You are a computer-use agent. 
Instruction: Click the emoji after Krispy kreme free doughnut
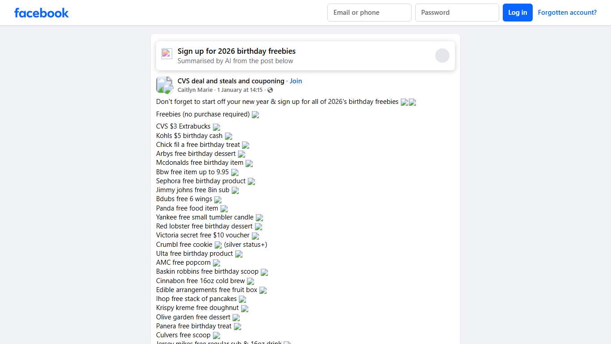click(x=245, y=308)
